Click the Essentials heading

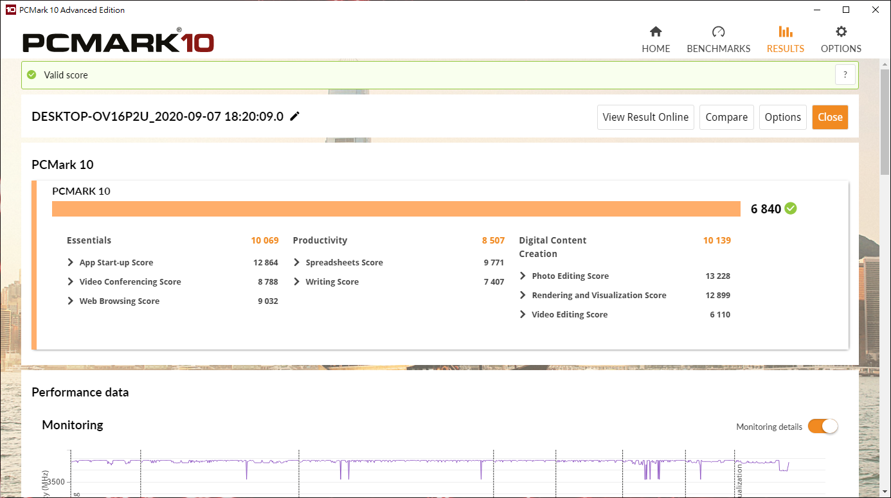tap(89, 240)
